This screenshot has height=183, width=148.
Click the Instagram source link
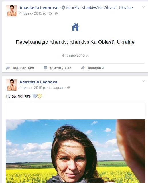pyautogui.click(x=56, y=88)
